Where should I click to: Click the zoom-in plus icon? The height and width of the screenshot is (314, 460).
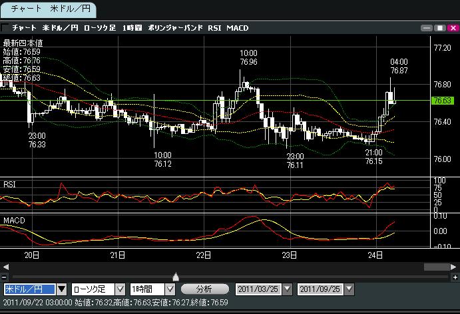(x=454, y=277)
